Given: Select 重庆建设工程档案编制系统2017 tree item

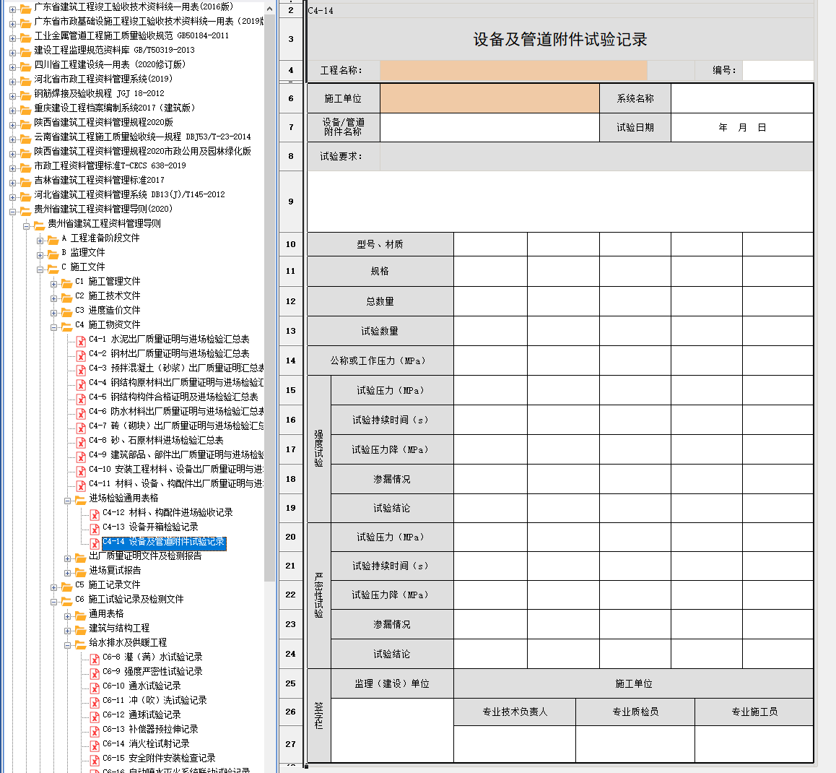Looking at the screenshot, I should (x=115, y=108).
